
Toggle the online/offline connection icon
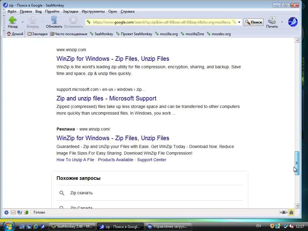(x=283, y=212)
